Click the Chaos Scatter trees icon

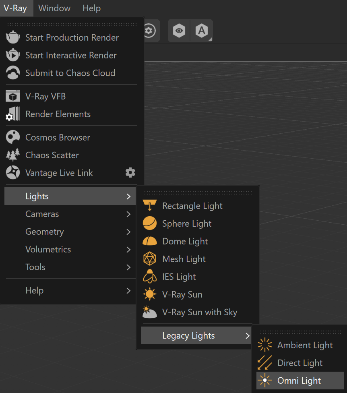click(13, 155)
